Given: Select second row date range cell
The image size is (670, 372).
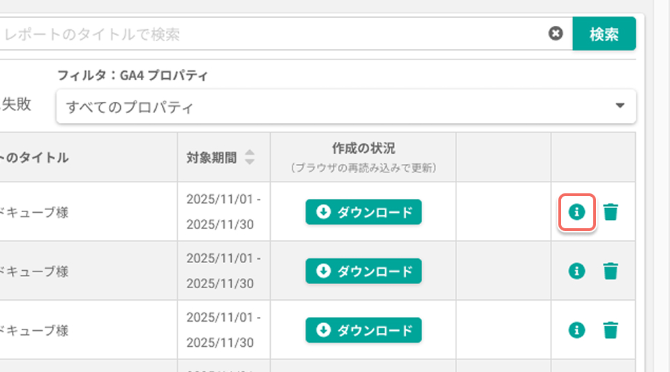Looking at the screenshot, I should [x=223, y=271].
